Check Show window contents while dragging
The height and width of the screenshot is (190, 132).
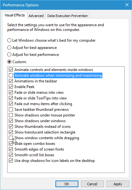pos(11,138)
